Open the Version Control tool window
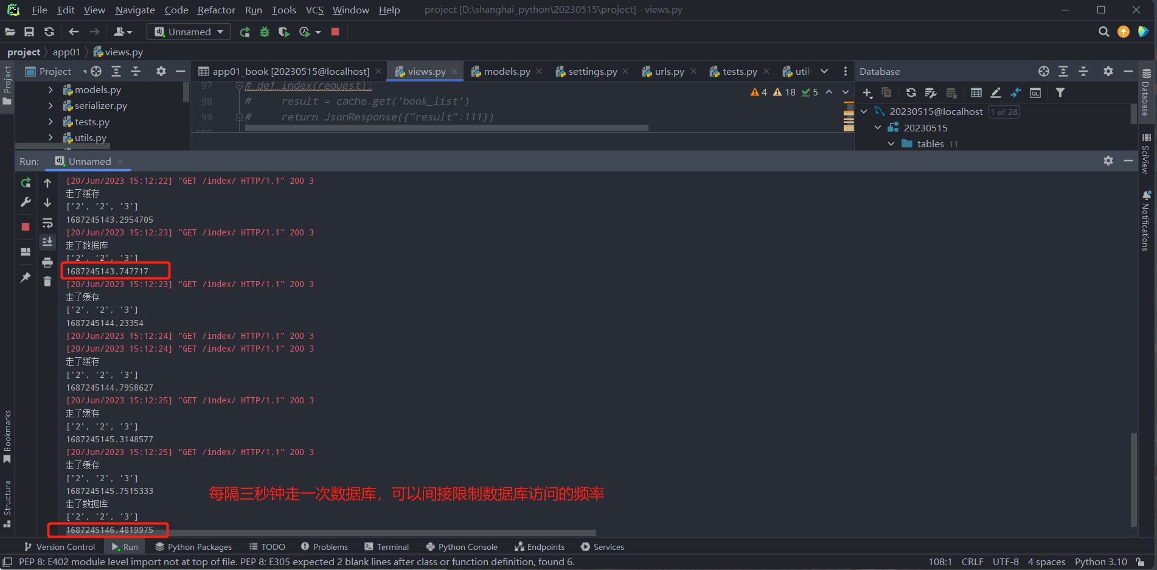1157x570 pixels. click(x=60, y=547)
